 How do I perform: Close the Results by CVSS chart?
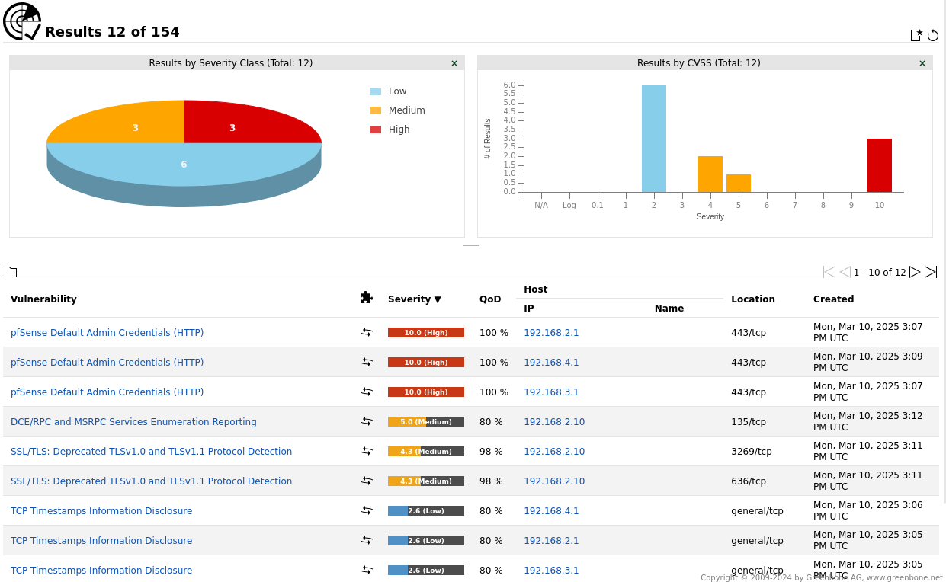click(x=922, y=63)
